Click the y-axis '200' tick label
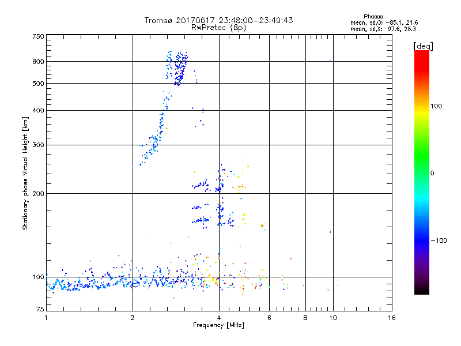 (38, 194)
